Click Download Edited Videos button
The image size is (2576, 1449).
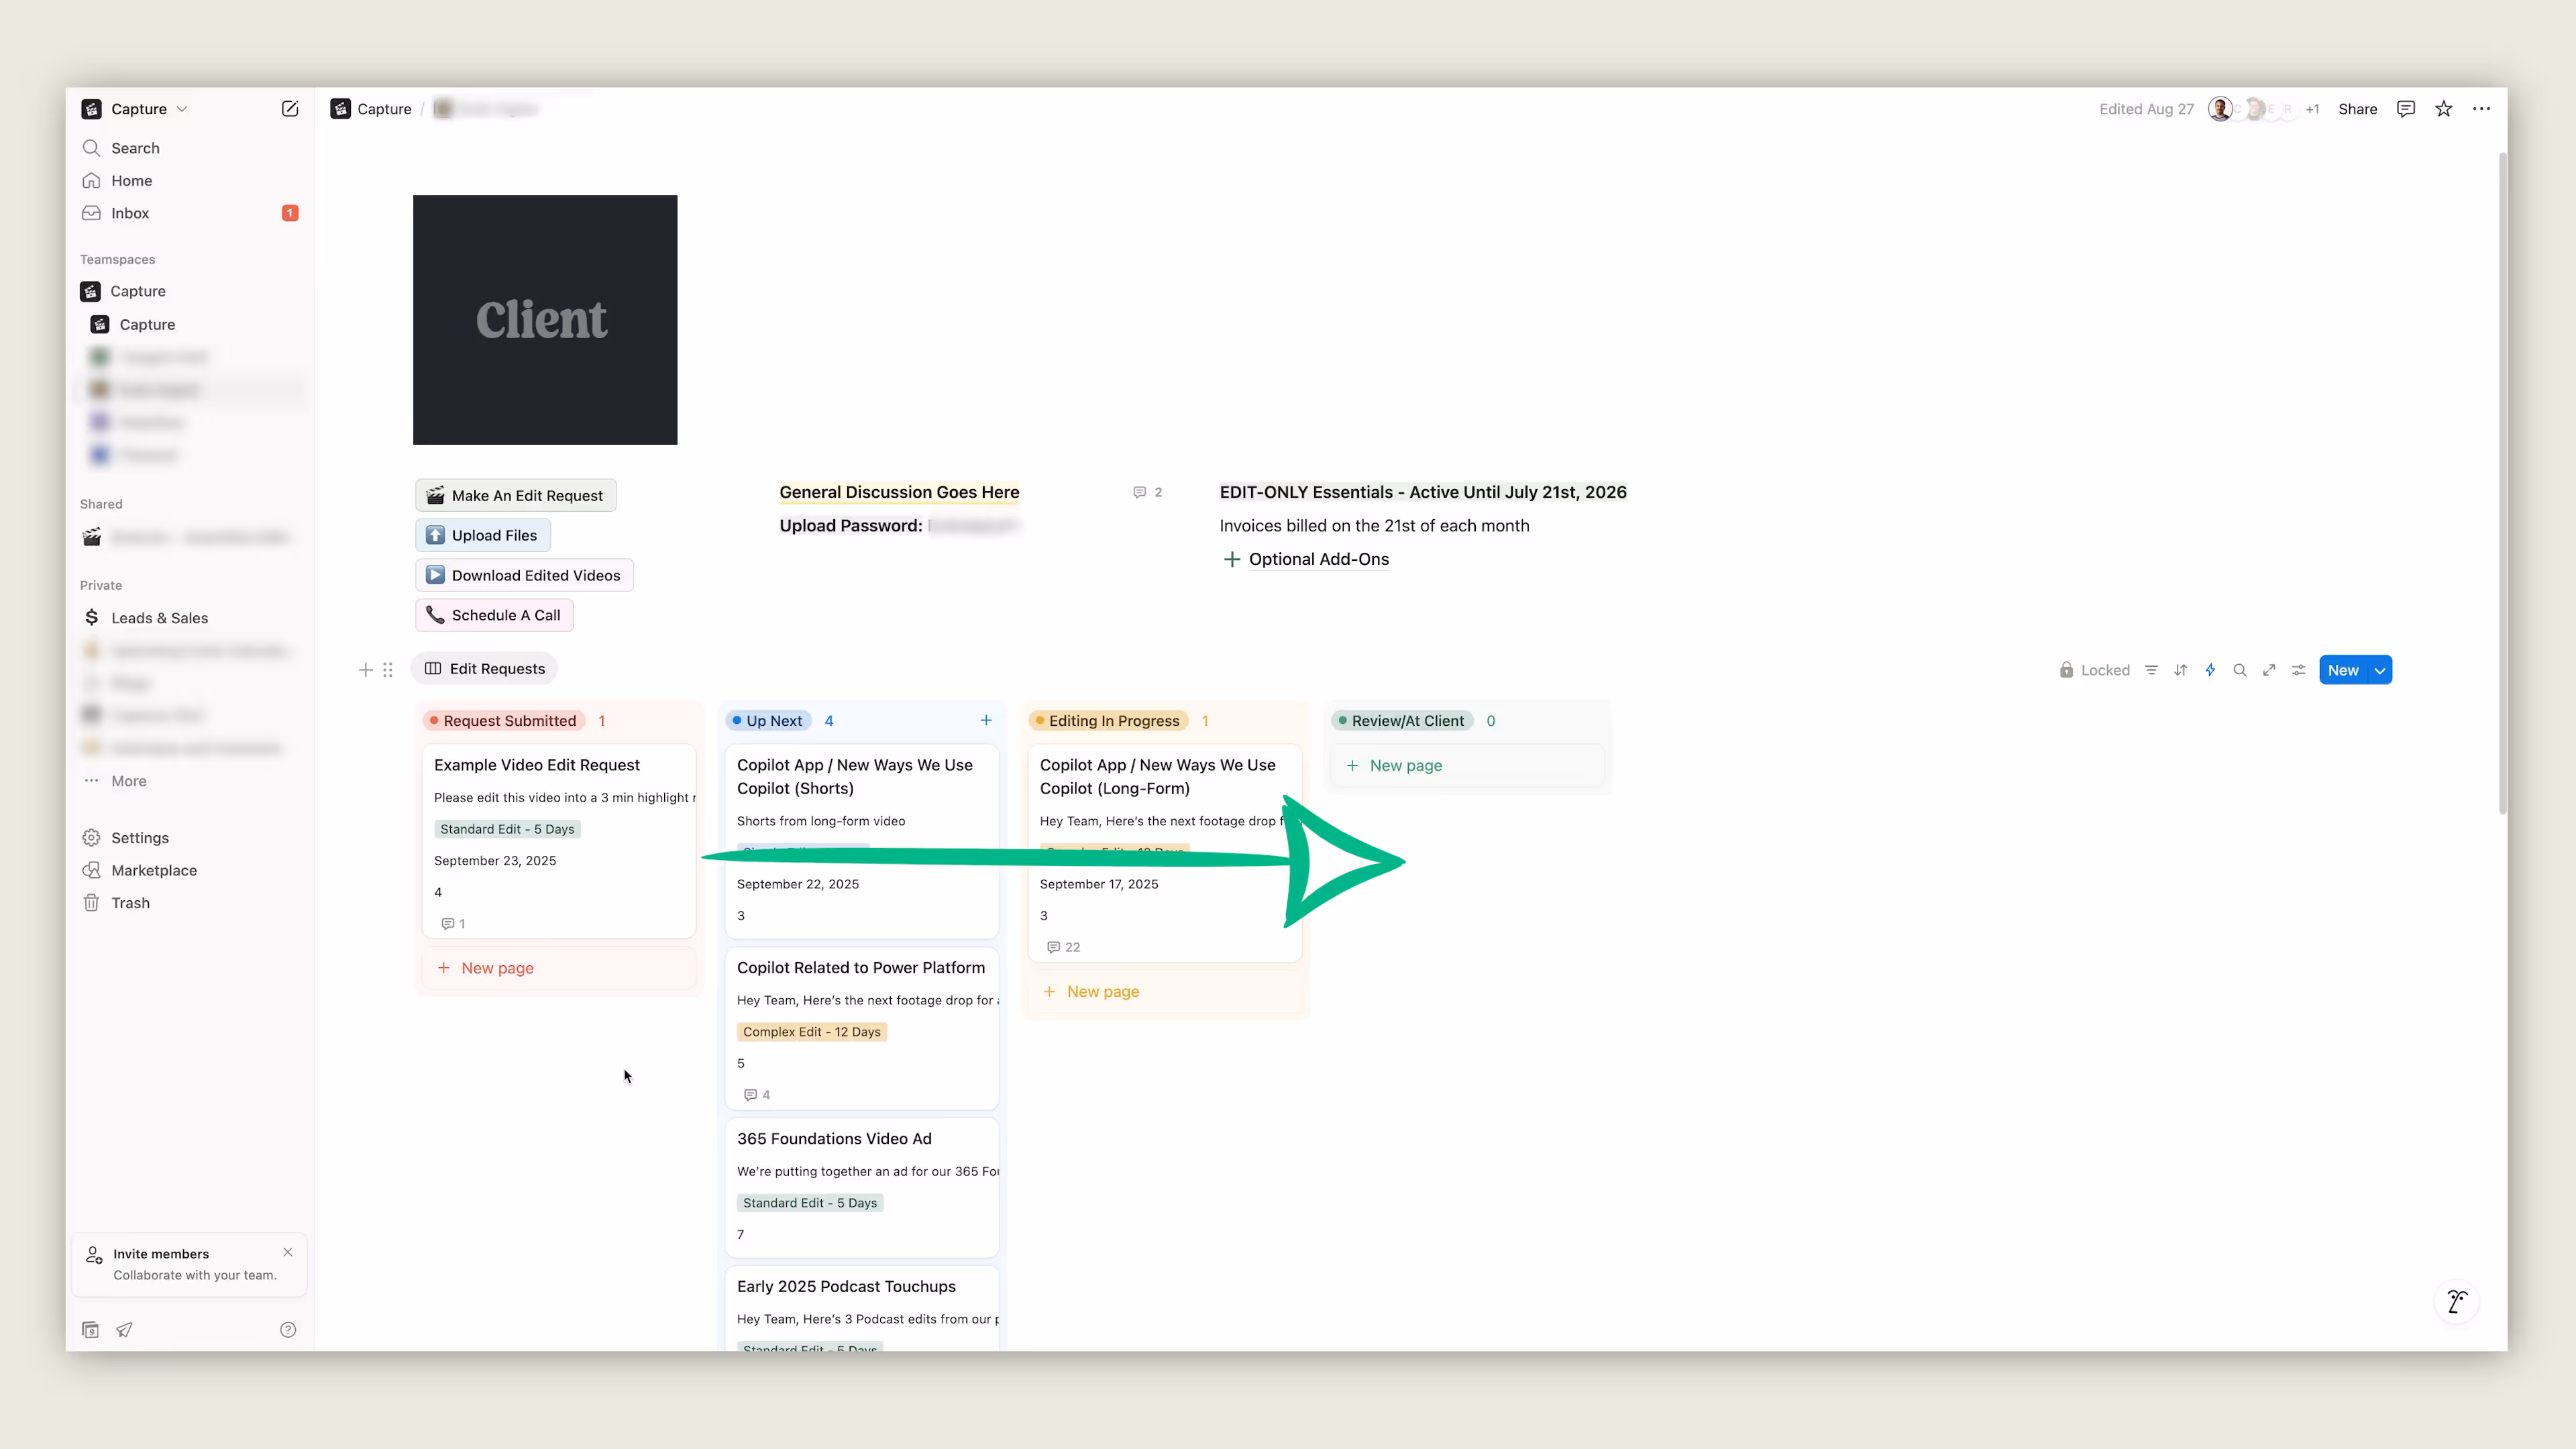pyautogui.click(x=524, y=575)
